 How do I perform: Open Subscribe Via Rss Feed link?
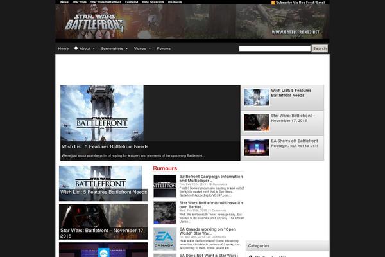tap(300, 3)
